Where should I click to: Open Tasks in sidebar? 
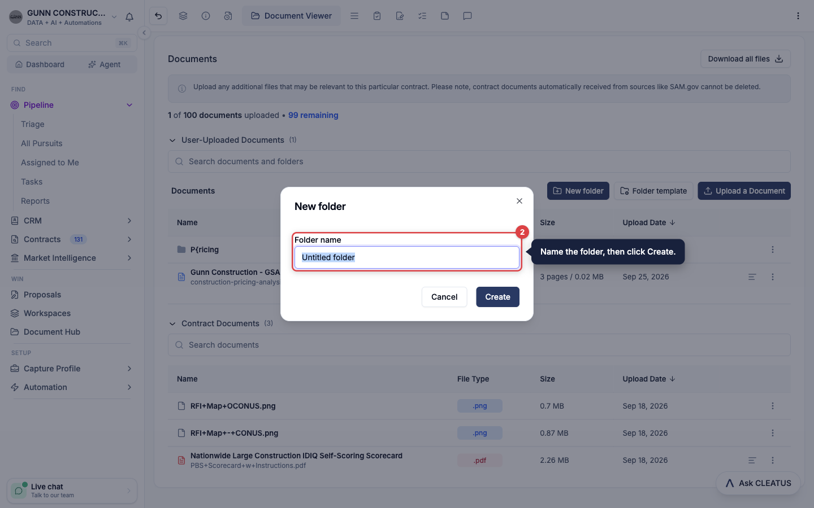pos(32,182)
